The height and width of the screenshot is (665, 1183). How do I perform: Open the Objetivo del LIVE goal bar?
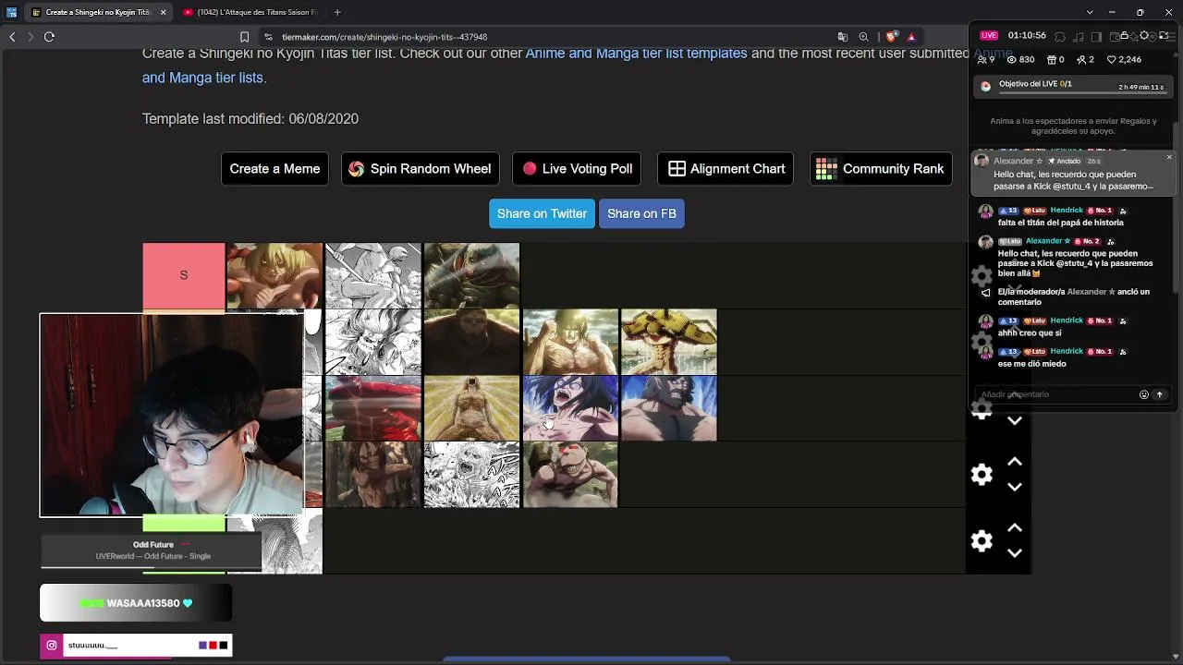coord(1073,86)
